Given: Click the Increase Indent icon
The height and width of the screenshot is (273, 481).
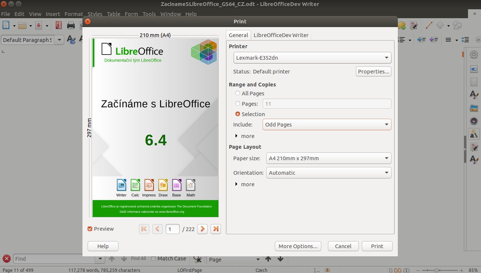Looking at the screenshot, I should coord(421,40).
